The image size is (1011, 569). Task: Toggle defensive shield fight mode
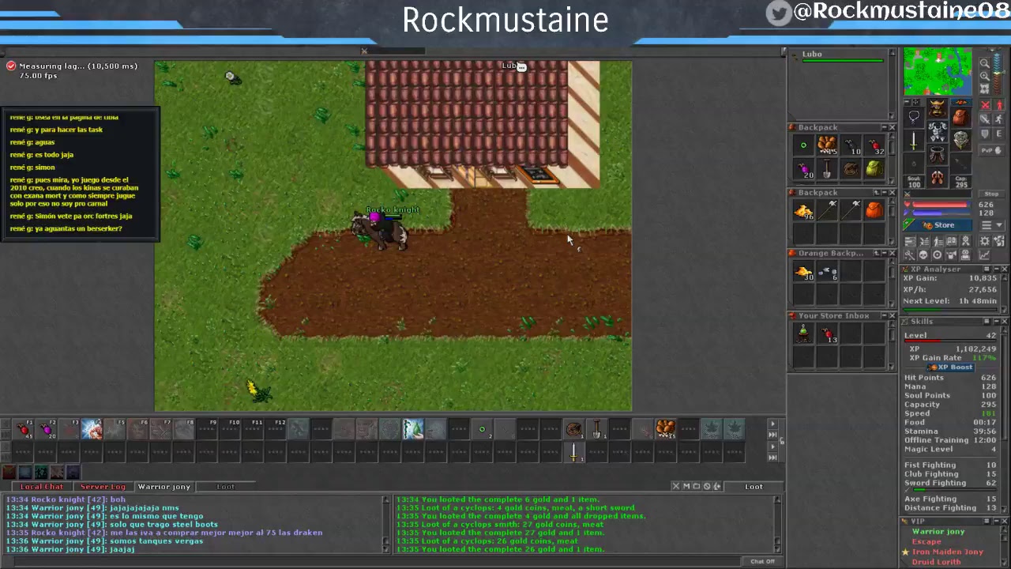pyautogui.click(x=985, y=134)
